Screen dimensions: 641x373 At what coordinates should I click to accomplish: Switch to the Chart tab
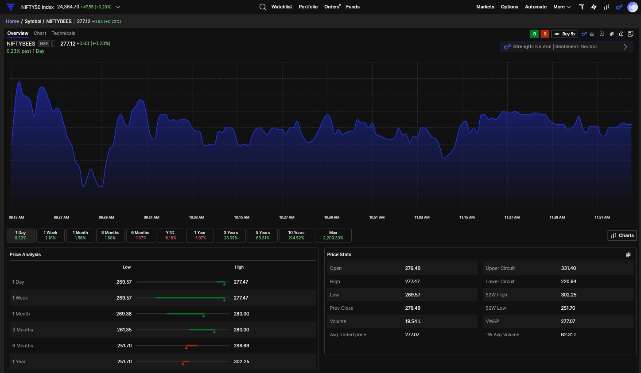(x=40, y=34)
